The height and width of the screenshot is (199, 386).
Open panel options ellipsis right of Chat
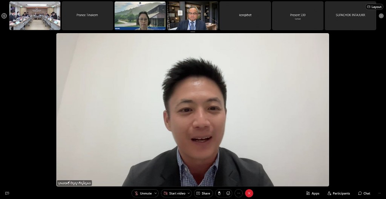(x=379, y=193)
